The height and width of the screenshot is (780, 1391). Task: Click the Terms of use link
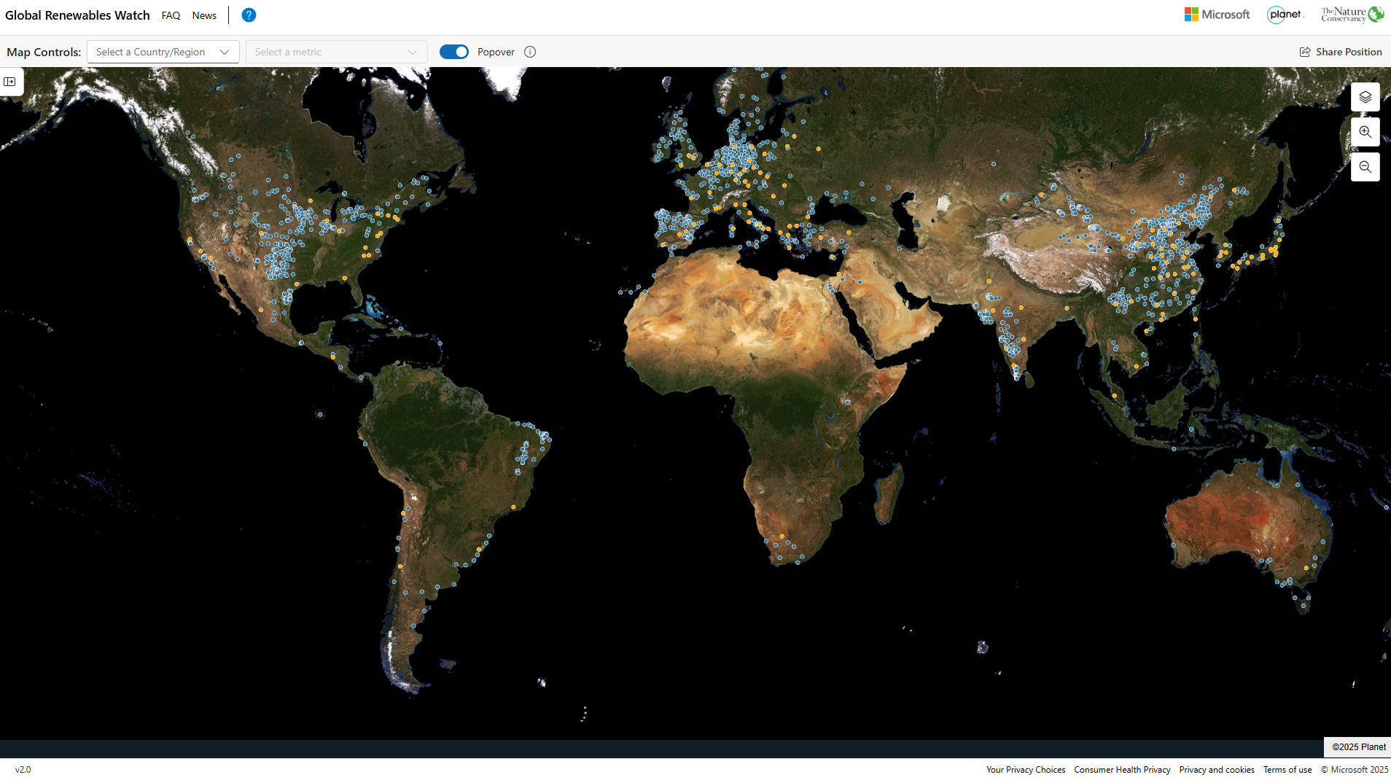point(1287,769)
